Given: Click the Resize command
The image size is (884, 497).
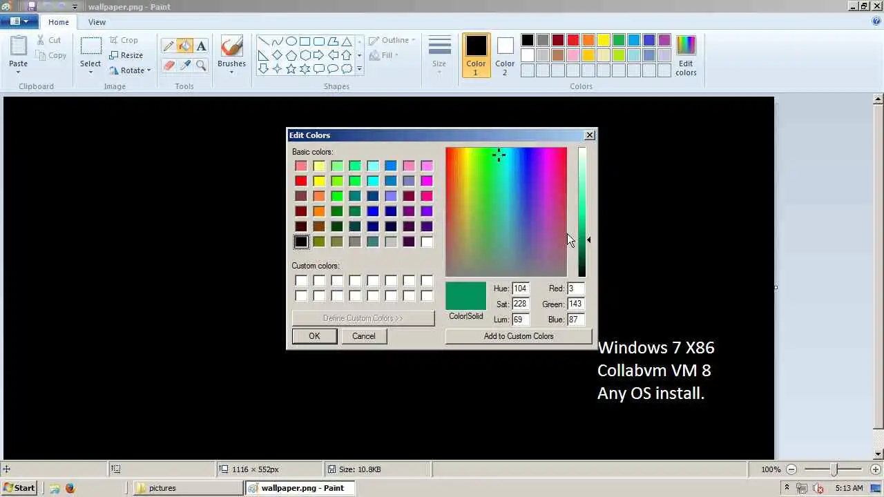Looking at the screenshot, I should coord(126,55).
